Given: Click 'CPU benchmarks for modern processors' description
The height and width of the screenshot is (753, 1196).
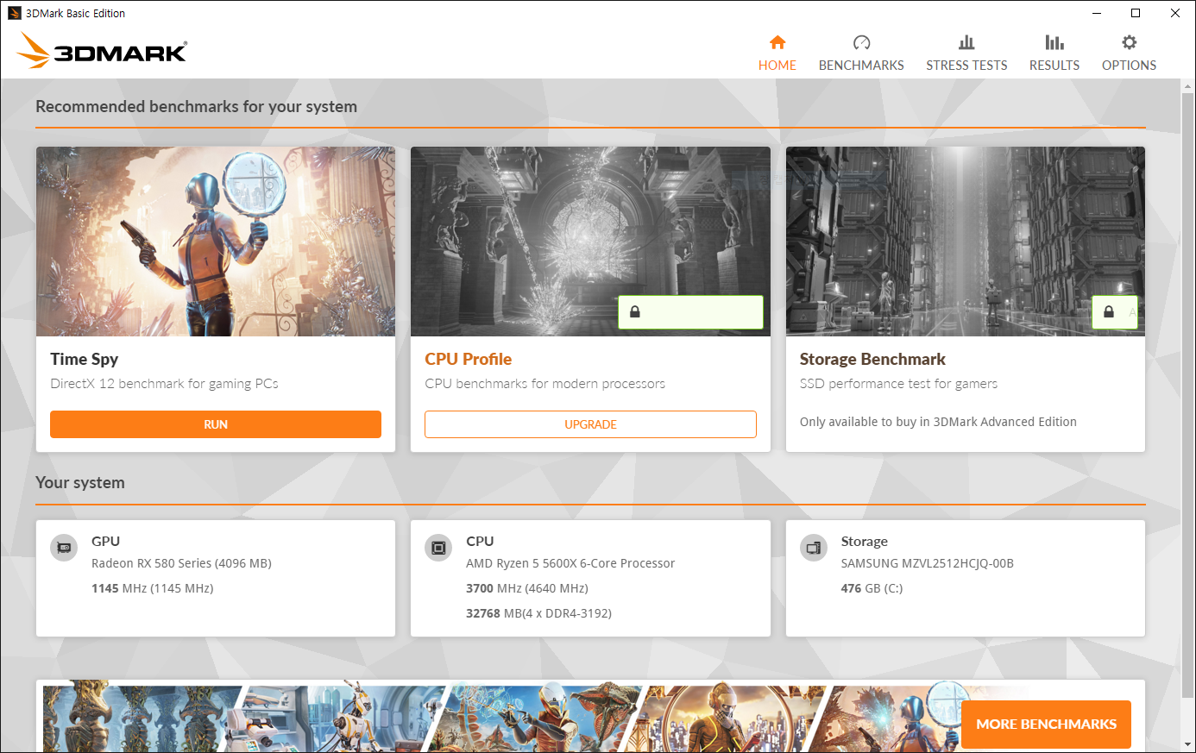Looking at the screenshot, I should click(x=544, y=384).
